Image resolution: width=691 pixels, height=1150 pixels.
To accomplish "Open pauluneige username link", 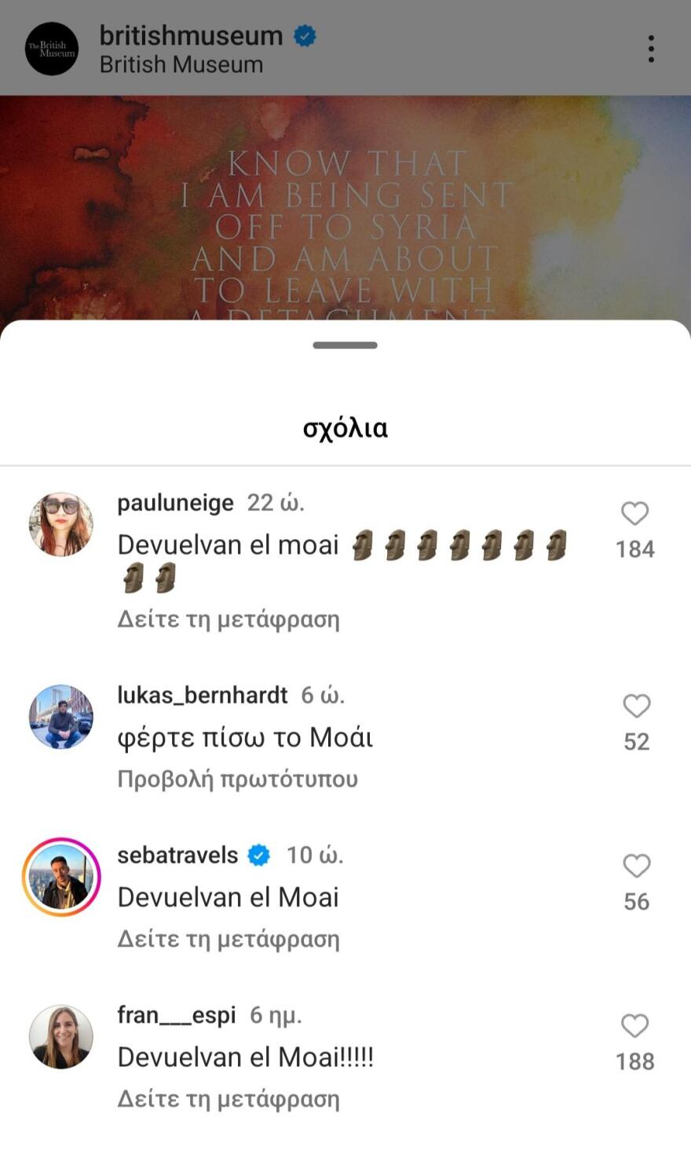I will coord(175,502).
